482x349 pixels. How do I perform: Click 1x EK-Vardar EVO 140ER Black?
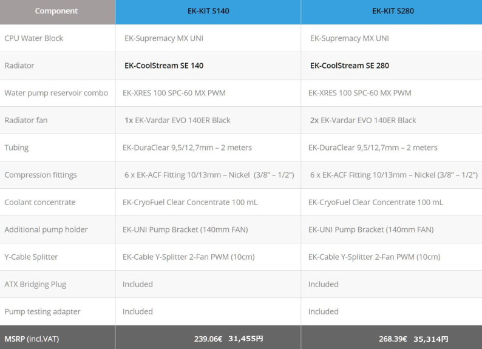[177, 120]
